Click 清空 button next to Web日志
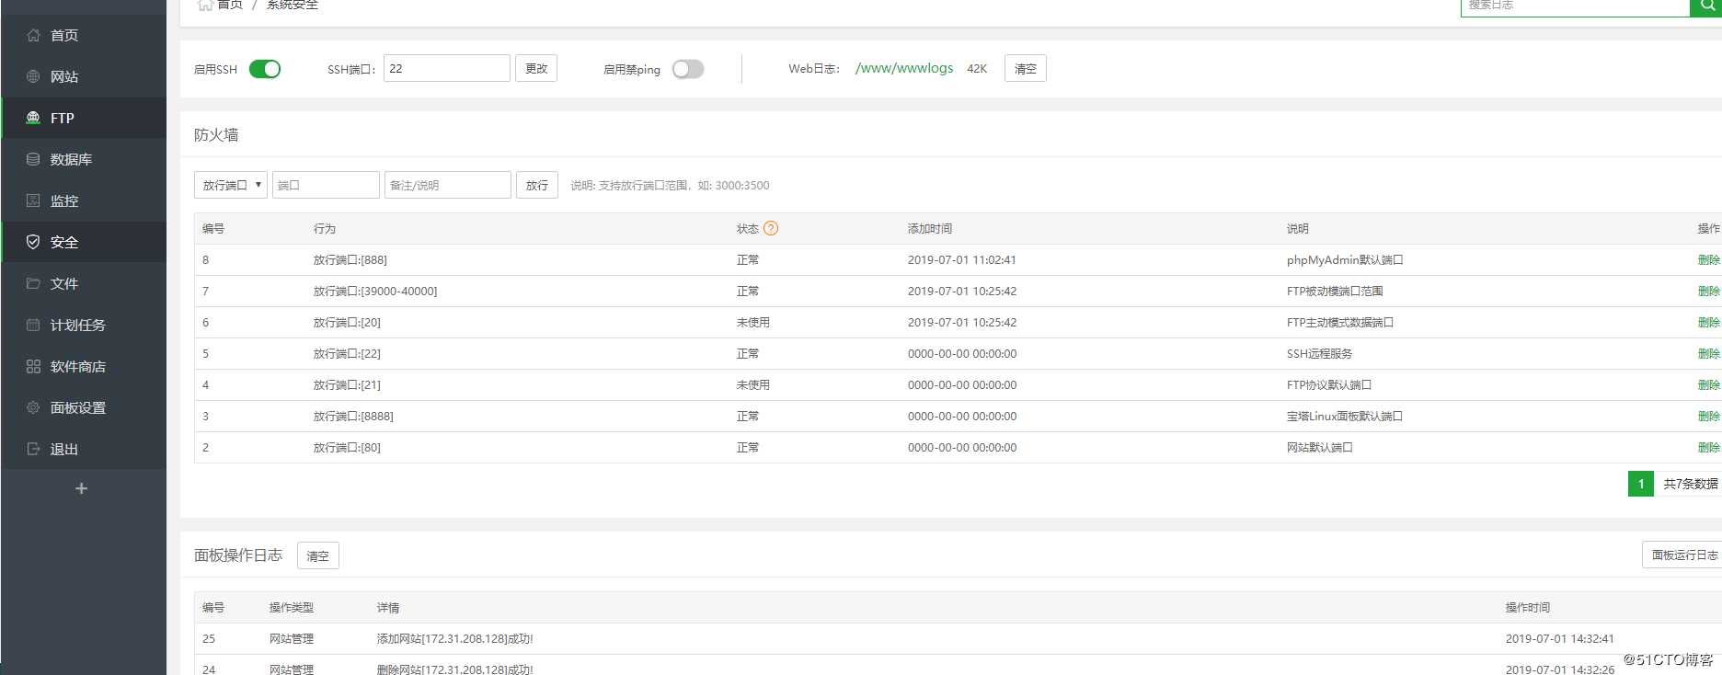Image resolution: width=1722 pixels, height=675 pixels. tap(1026, 68)
